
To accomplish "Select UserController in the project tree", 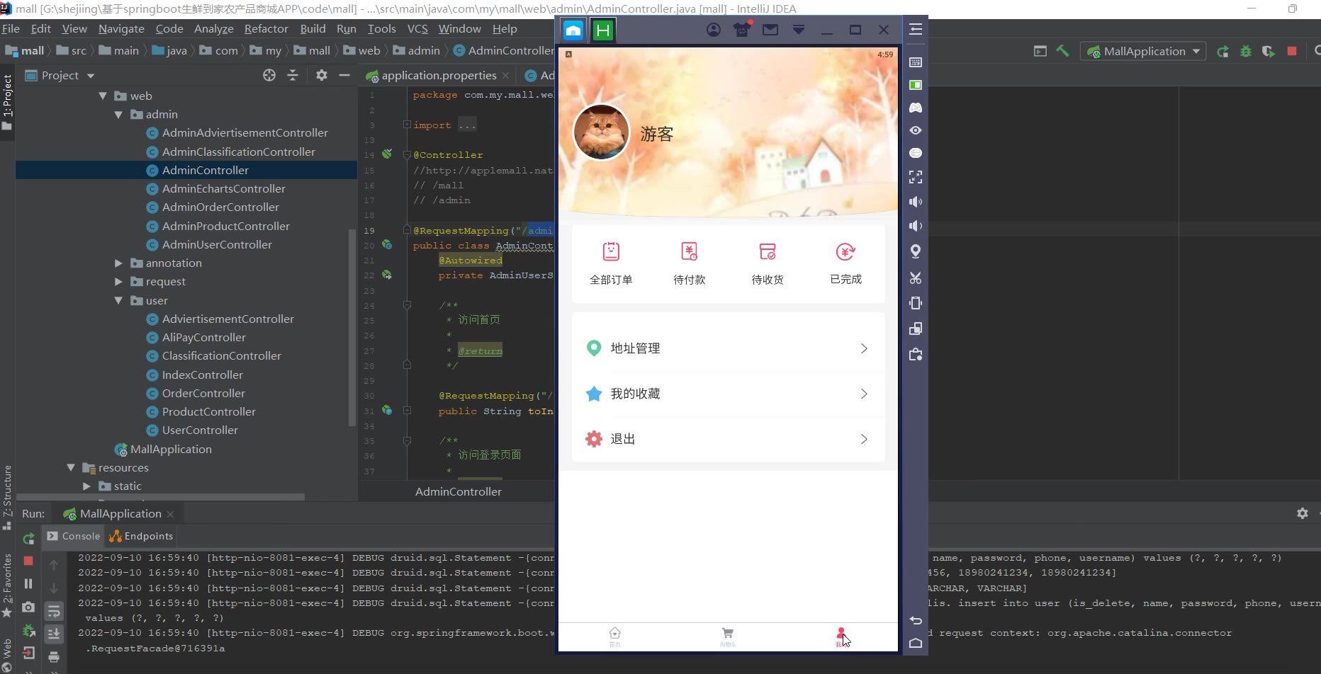I will pos(200,430).
